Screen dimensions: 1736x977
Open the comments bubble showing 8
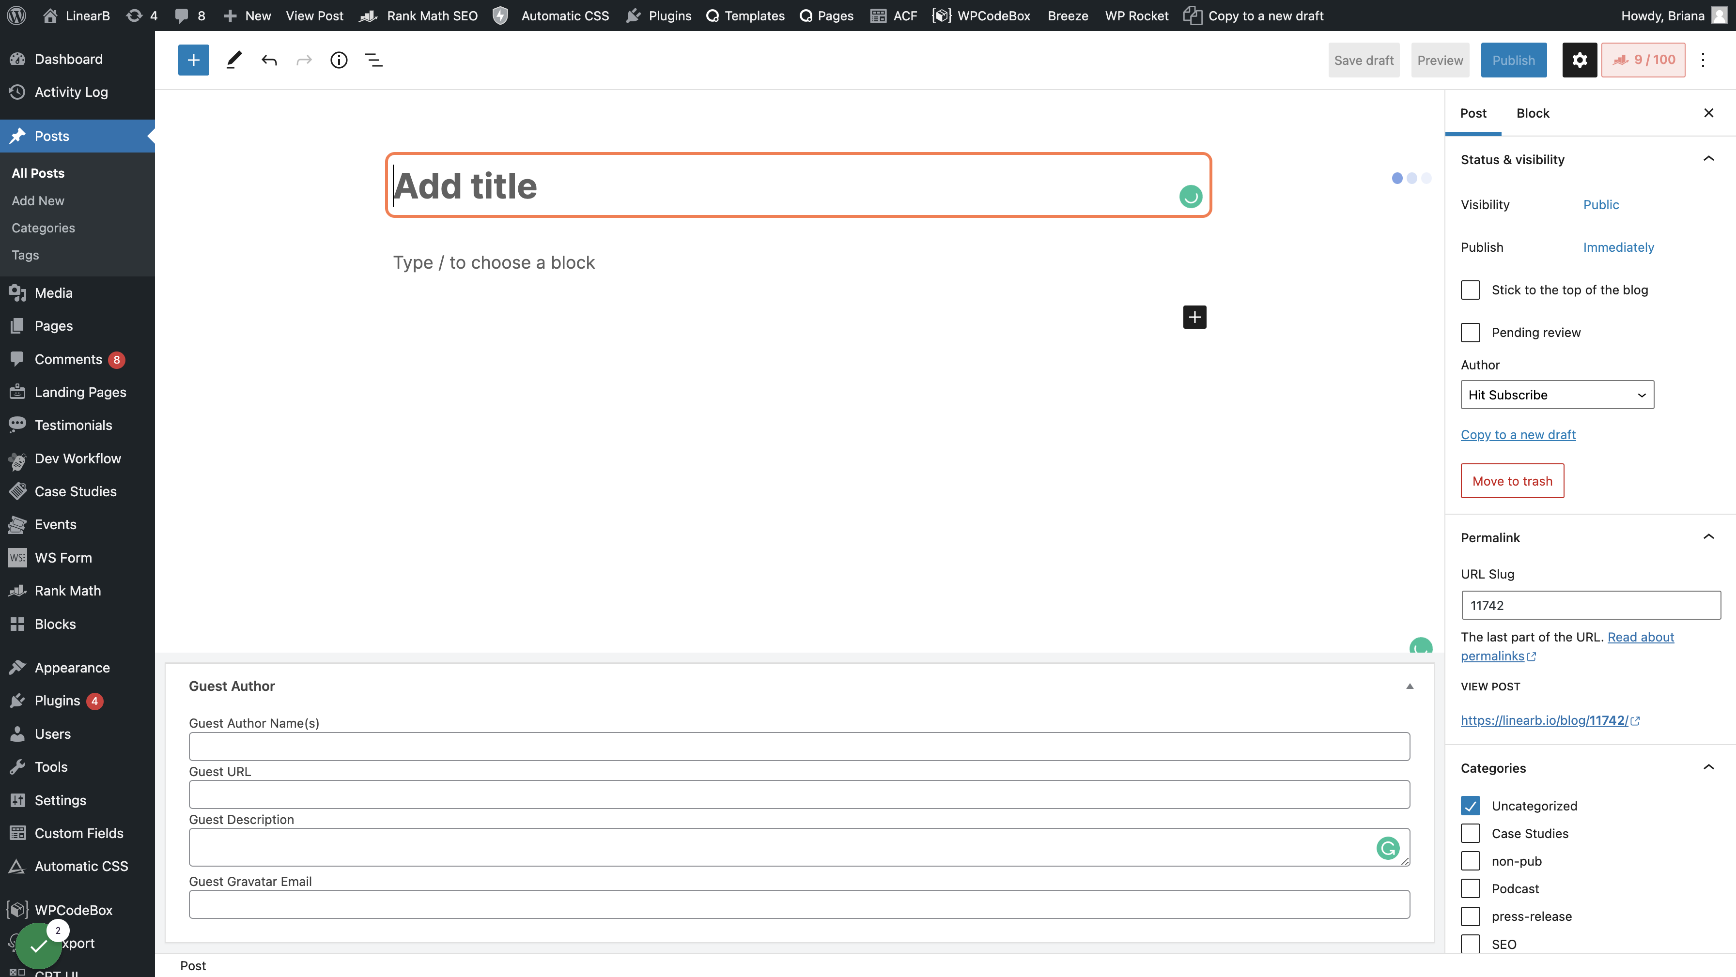pos(189,15)
